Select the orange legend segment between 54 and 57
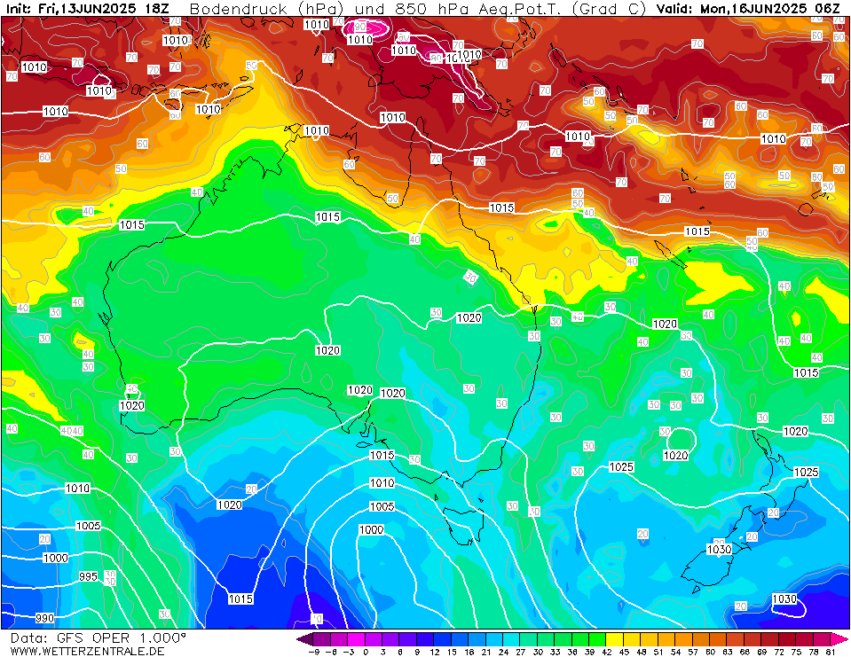Viewport: 851px width, 657px height. click(684, 639)
